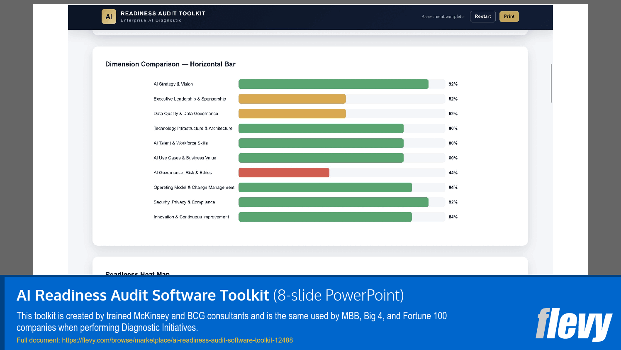Click the Restart button

coord(483,17)
